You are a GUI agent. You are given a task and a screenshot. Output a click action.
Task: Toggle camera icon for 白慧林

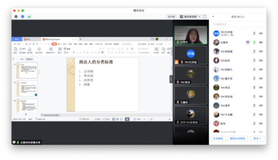[x=261, y=42]
